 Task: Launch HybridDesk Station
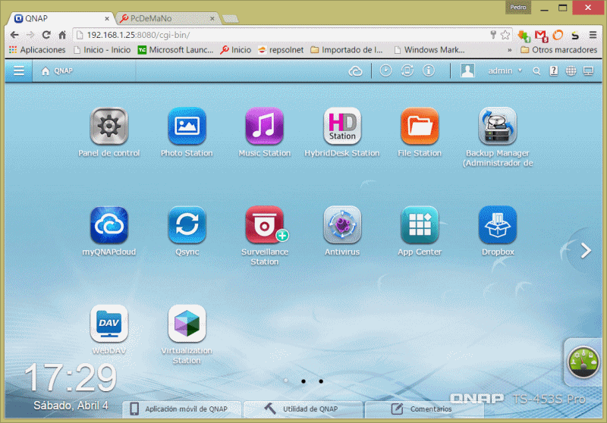point(342,126)
